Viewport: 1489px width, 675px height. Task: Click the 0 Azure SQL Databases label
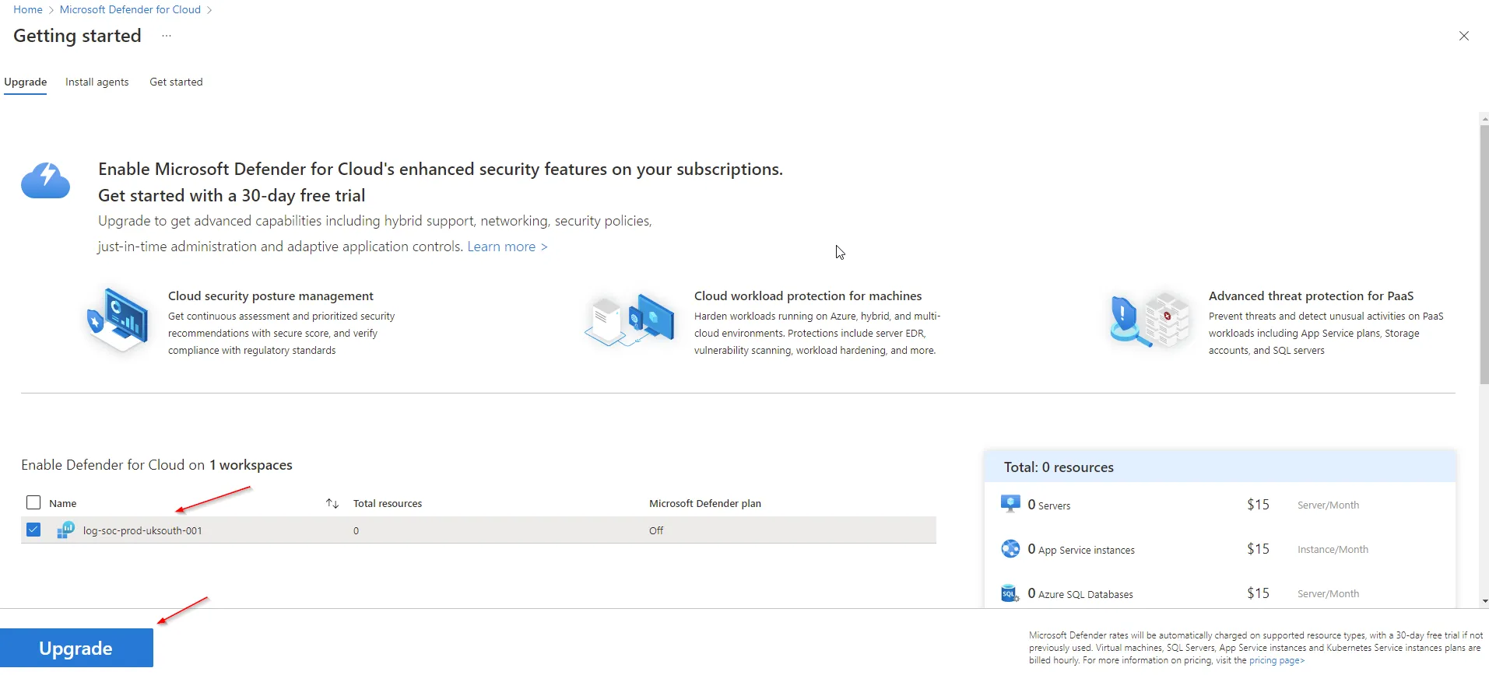pos(1080,593)
